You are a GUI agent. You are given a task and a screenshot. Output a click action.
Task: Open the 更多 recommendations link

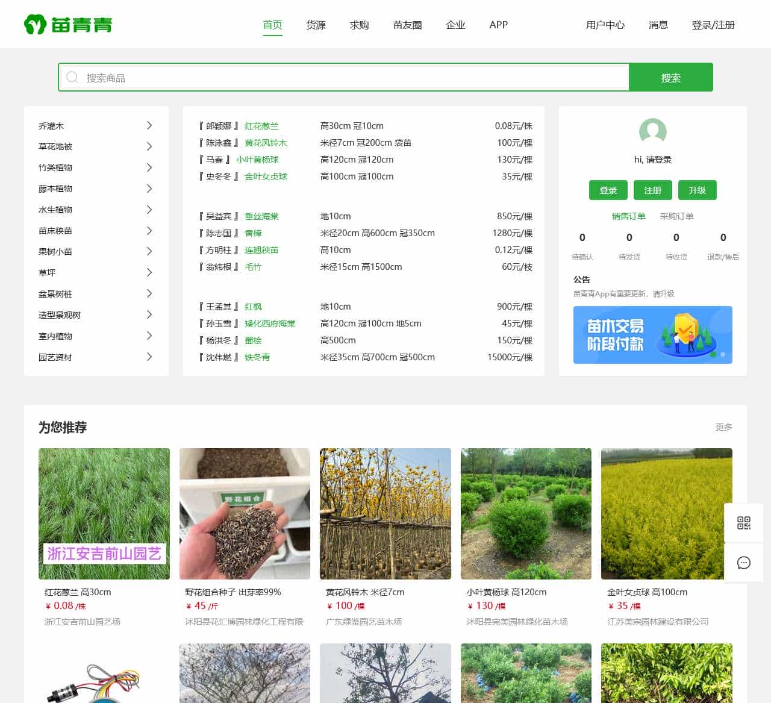click(x=723, y=427)
